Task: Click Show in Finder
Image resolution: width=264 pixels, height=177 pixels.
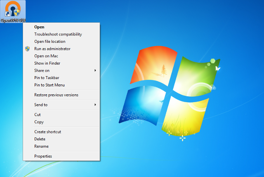Action: click(61, 63)
